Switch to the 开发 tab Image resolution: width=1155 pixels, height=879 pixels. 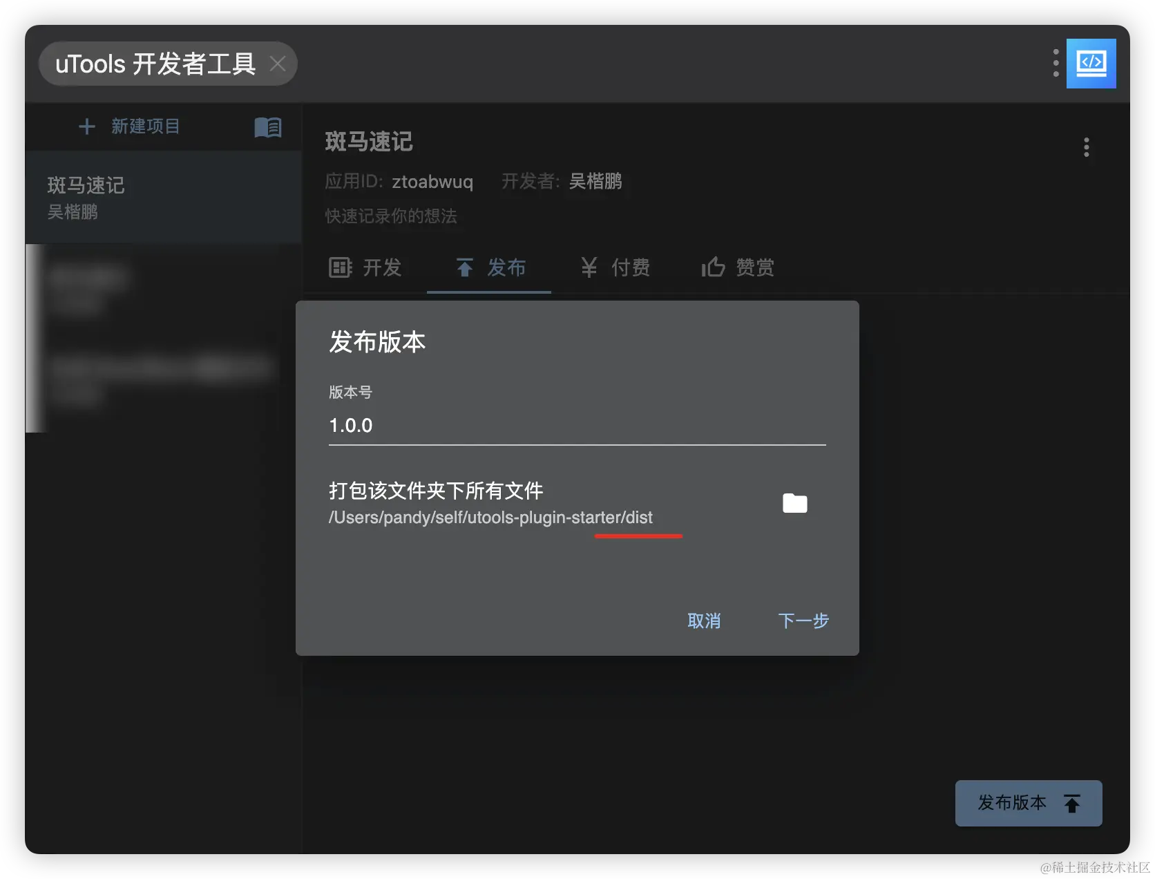click(x=365, y=267)
